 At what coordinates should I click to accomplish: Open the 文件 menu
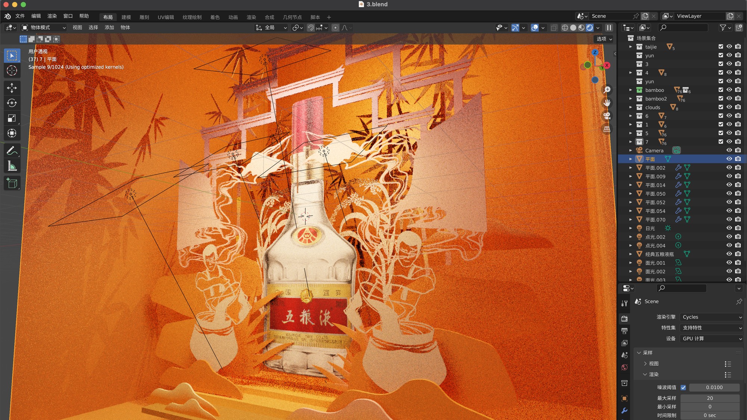20,16
